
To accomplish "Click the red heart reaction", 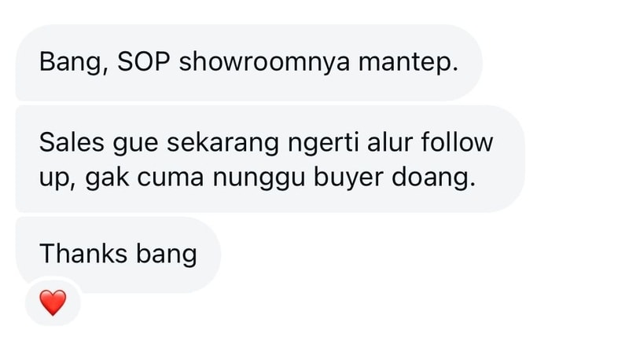I will pyautogui.click(x=53, y=302).
